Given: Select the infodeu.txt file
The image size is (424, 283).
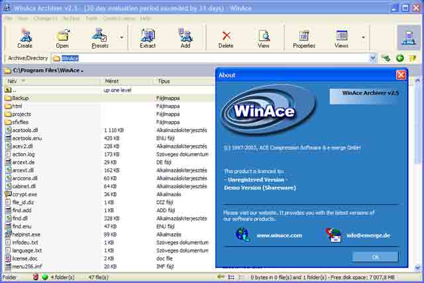Looking at the screenshot, I should pyautogui.click(x=109, y=243).
